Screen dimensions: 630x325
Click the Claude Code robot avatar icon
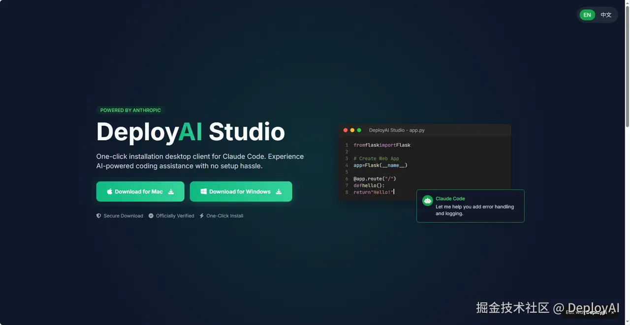click(x=427, y=200)
